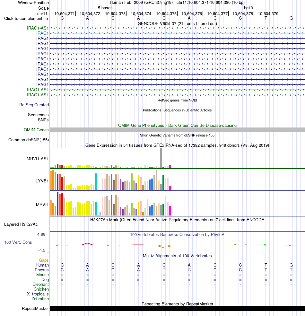Click the -4.5 lower PhyloP scale value
Screen dimensions: 305x316
[42, 250]
